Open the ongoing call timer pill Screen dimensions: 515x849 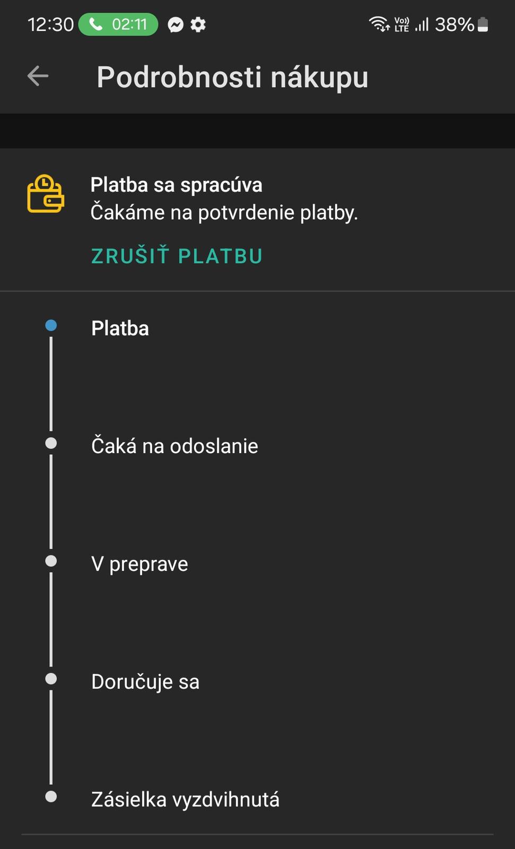[118, 24]
